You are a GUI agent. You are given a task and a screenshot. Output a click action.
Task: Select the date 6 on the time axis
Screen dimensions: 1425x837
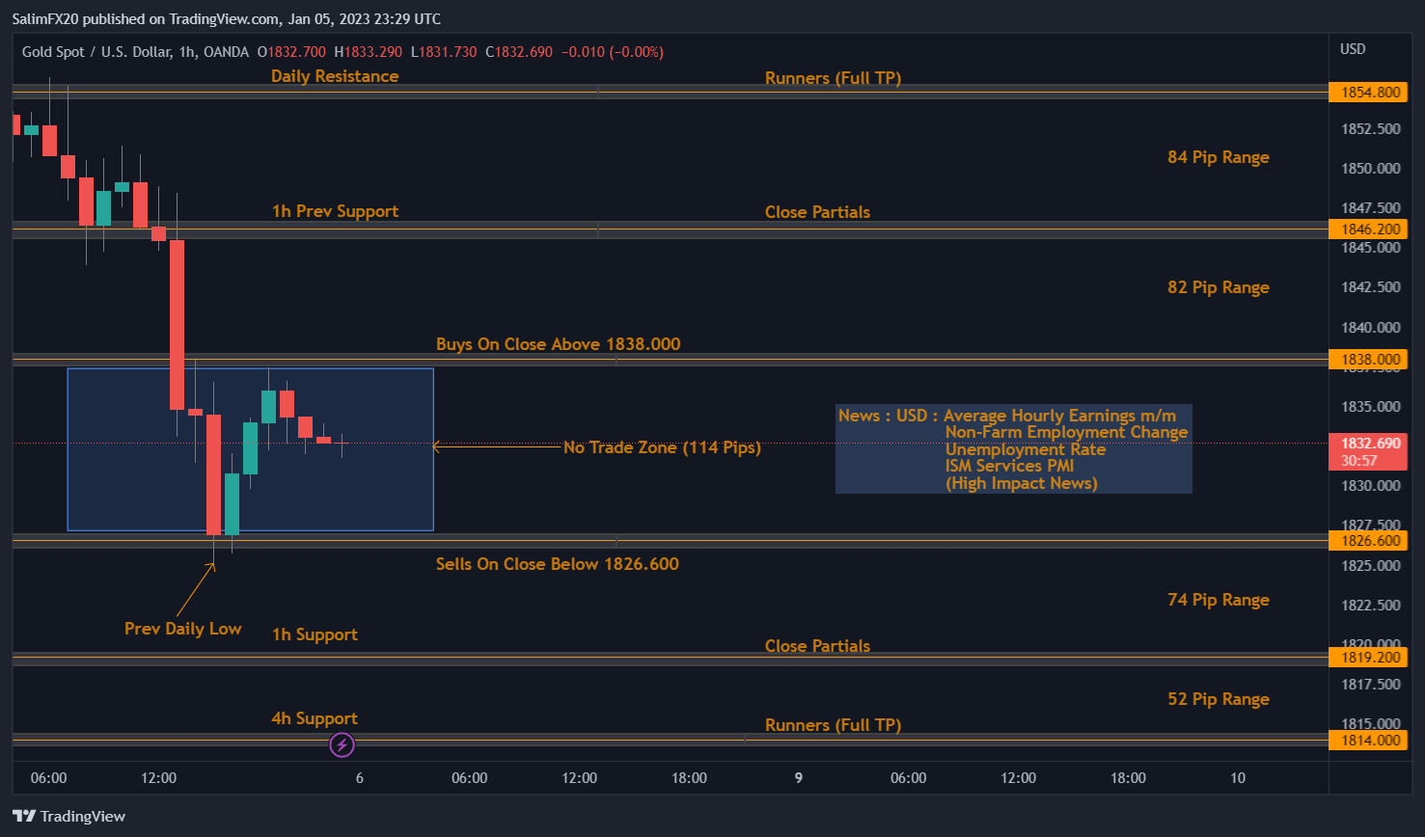pos(359,777)
